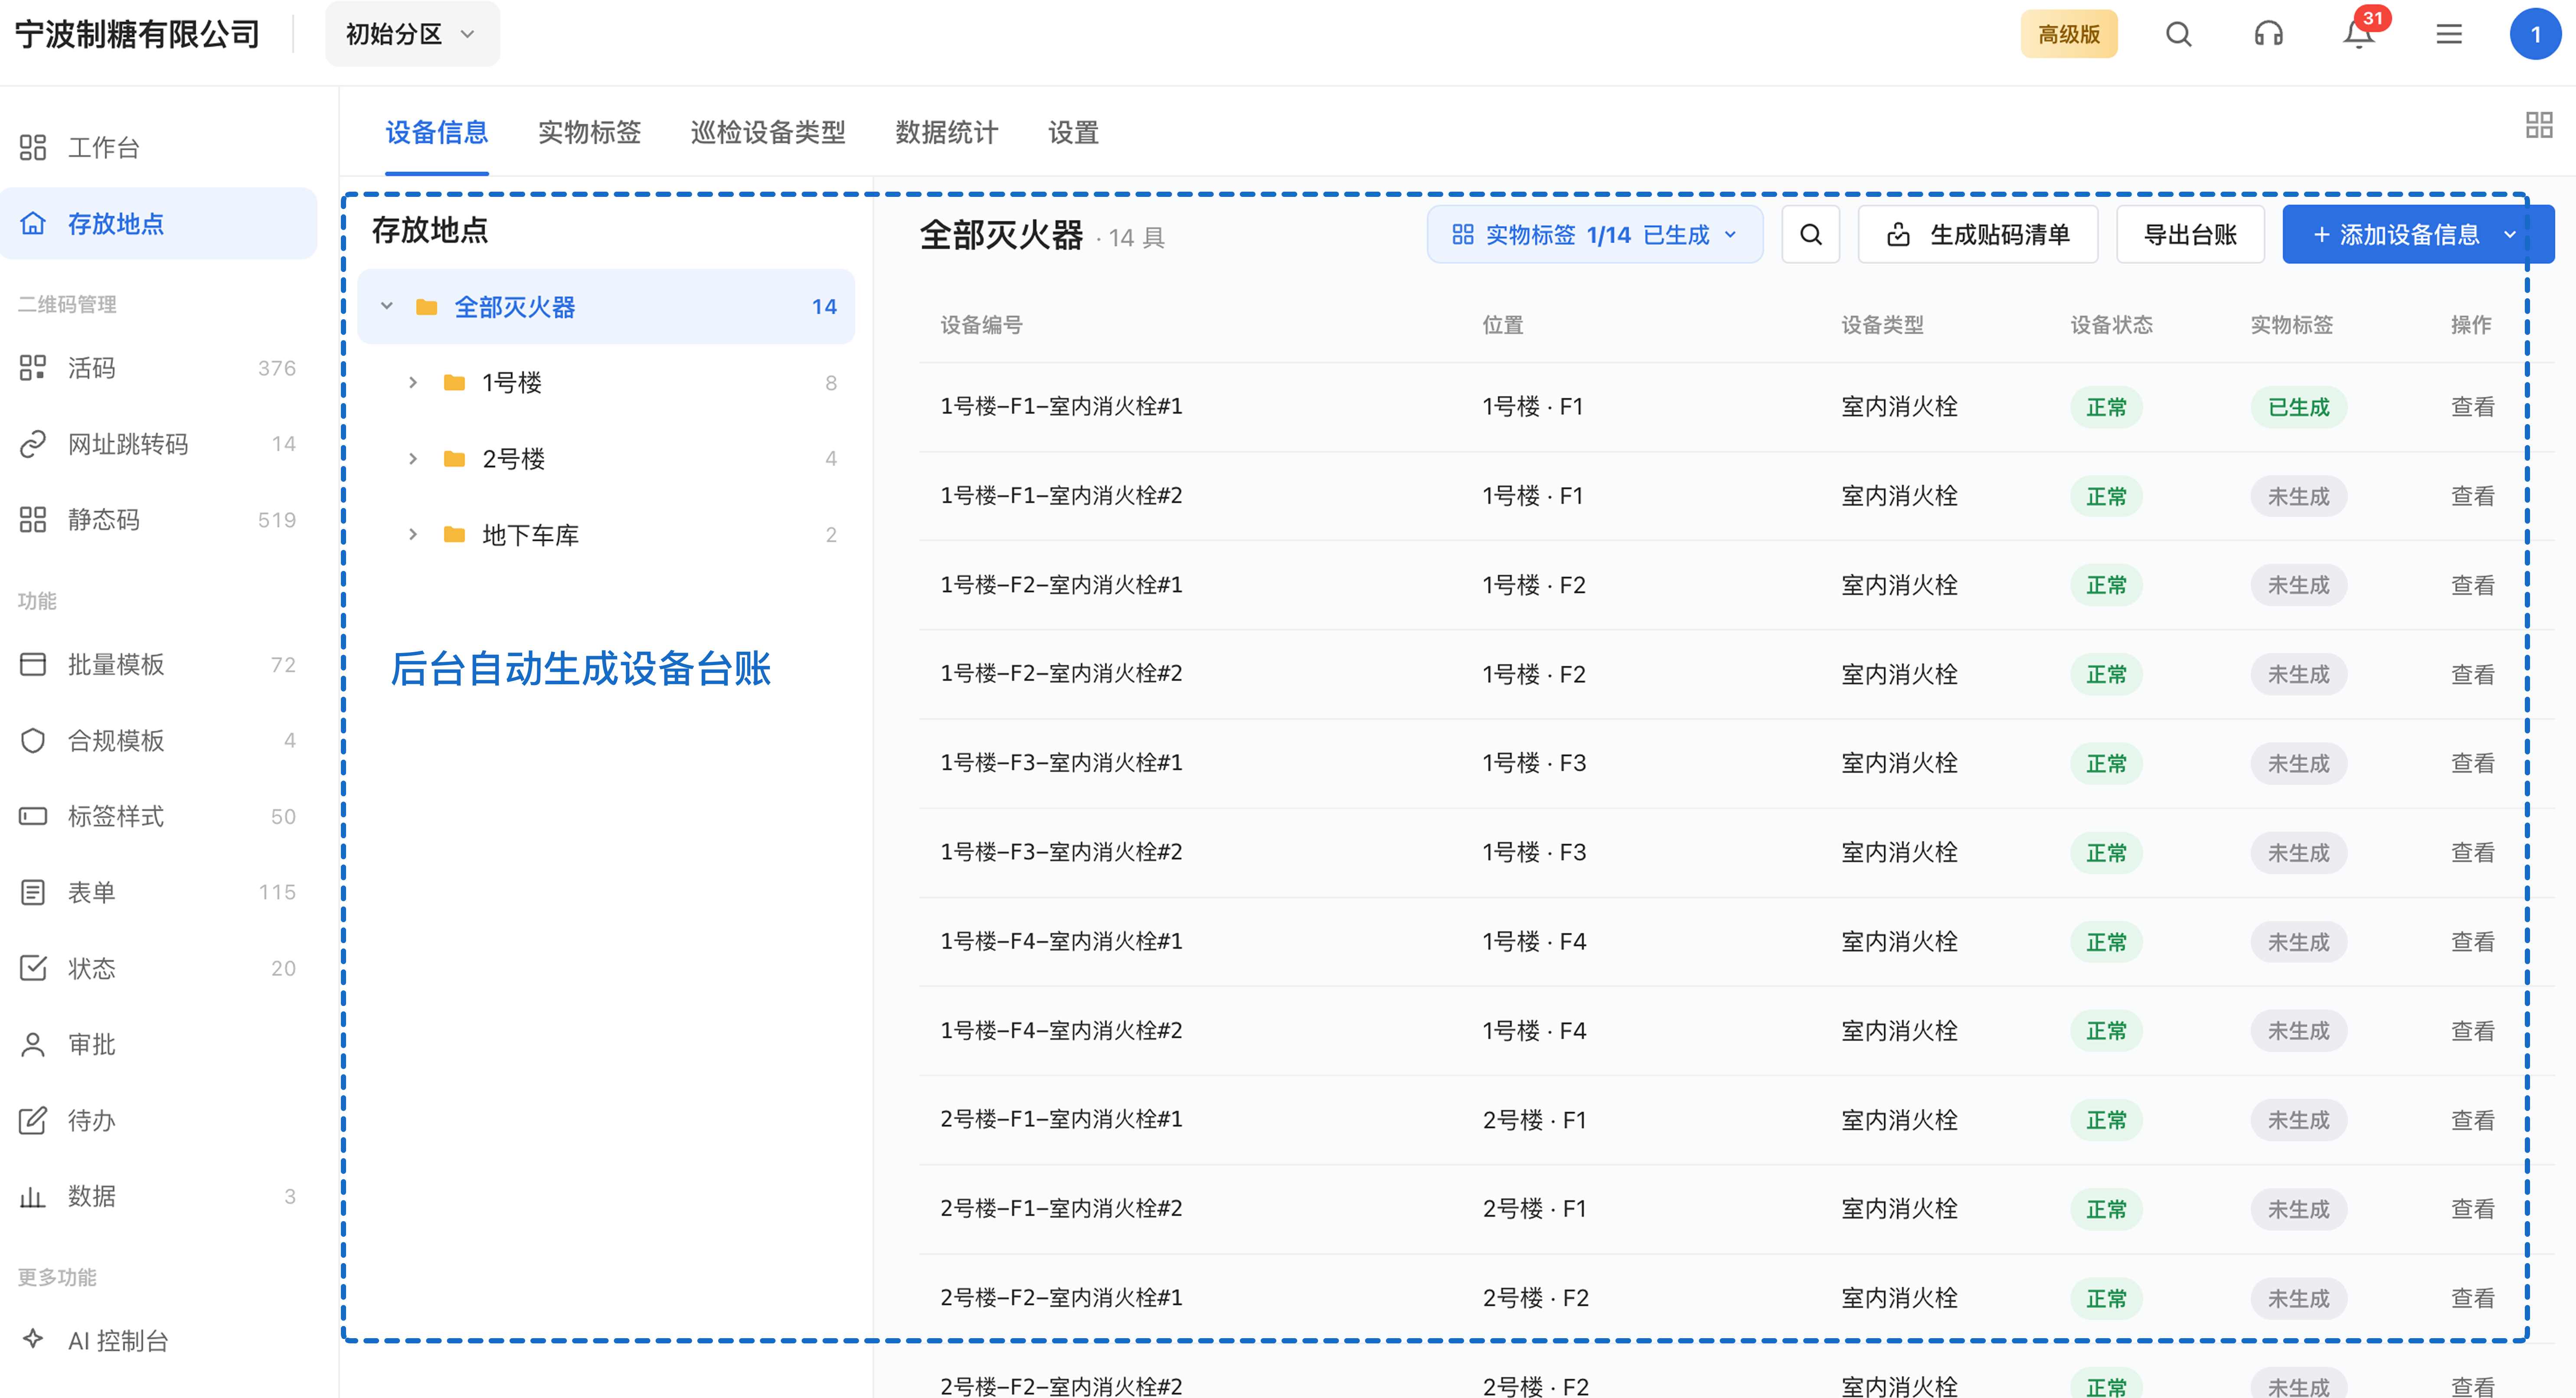Click the 标签样式 label icon
This screenshot has width=2576, height=1398.
(33, 816)
